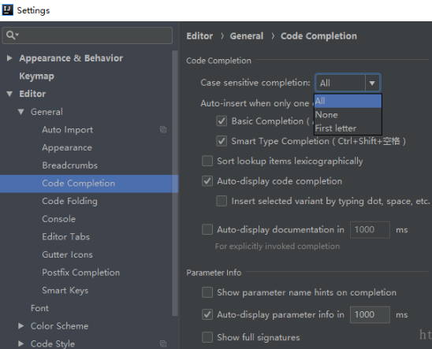Select Keymap in settings tree
This screenshot has width=432, height=349.
[36, 76]
